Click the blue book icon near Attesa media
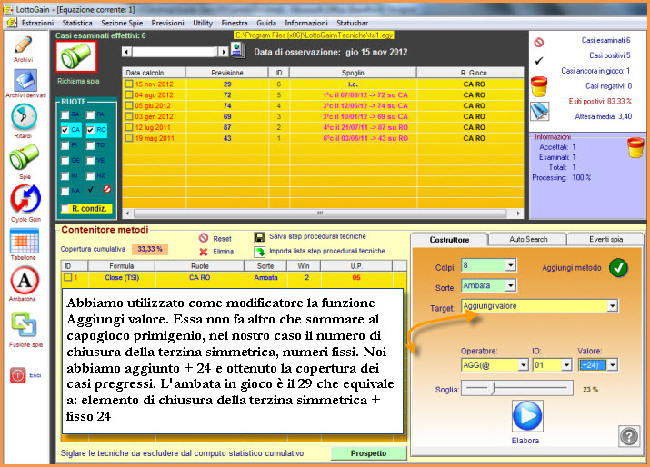This screenshot has width=650, height=467. [540, 111]
